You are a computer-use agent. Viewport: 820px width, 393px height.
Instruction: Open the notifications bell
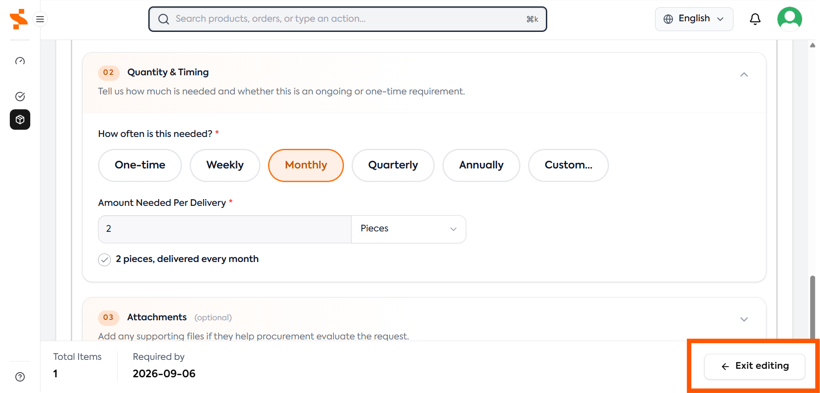pyautogui.click(x=755, y=19)
